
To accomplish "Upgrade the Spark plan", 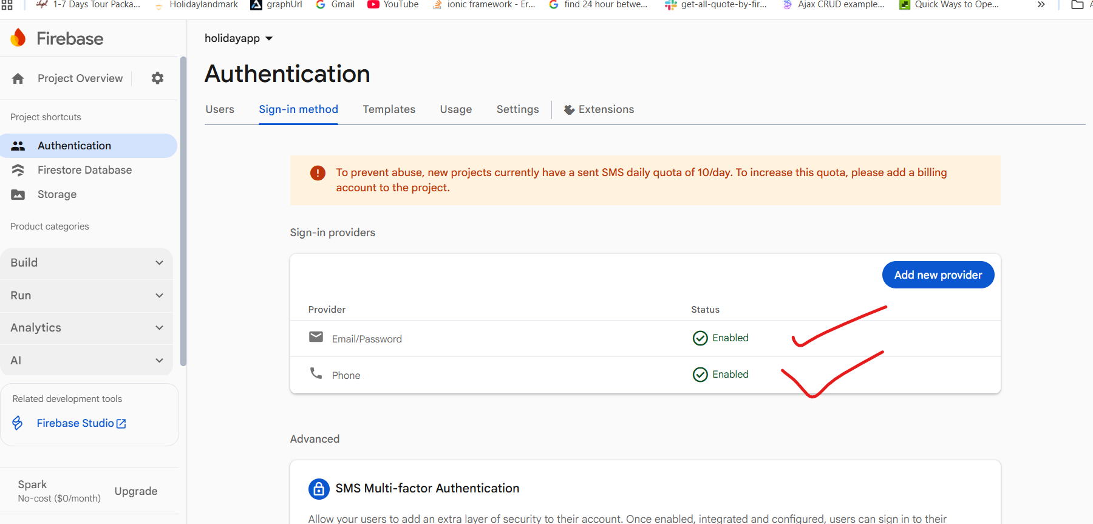I will click(x=136, y=491).
